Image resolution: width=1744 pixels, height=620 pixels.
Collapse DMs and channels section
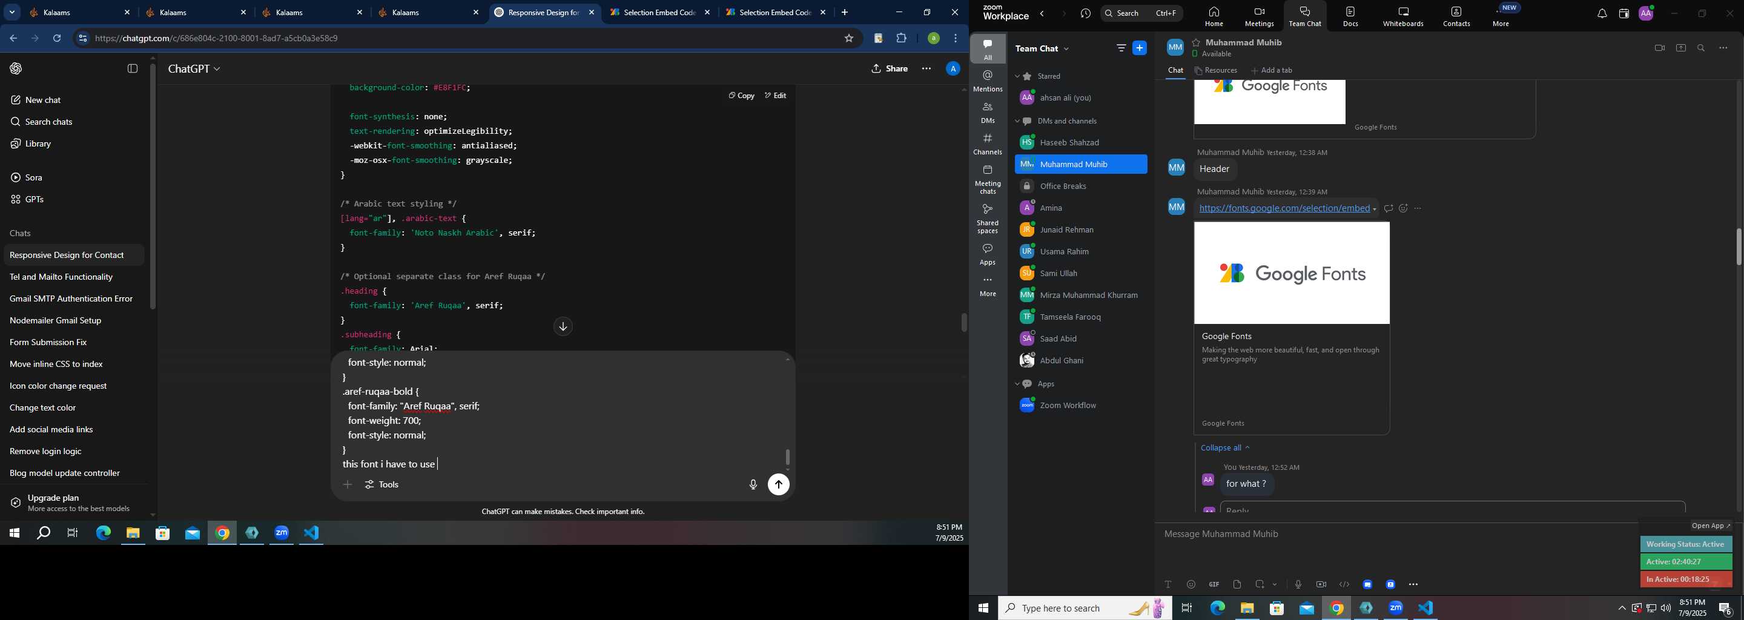pyautogui.click(x=1017, y=121)
